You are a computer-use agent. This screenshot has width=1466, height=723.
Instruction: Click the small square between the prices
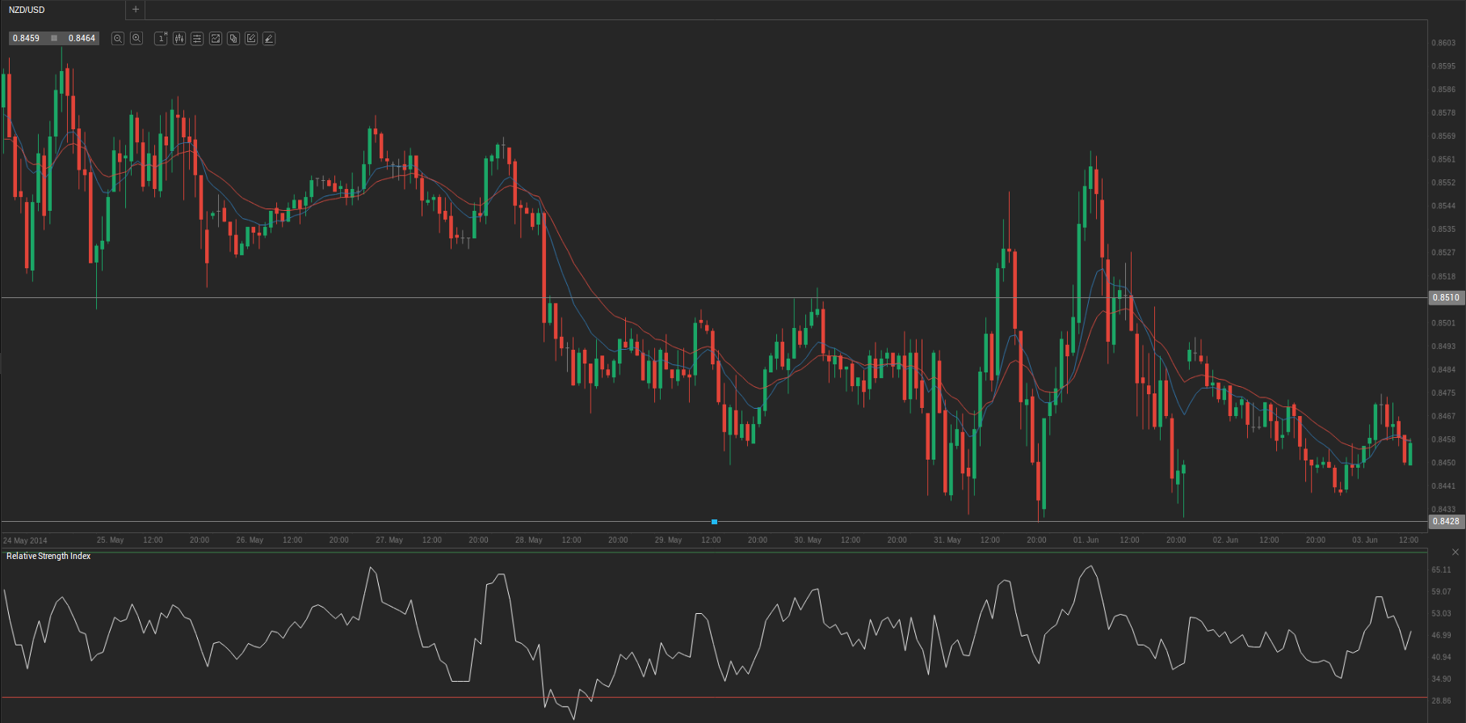54,39
